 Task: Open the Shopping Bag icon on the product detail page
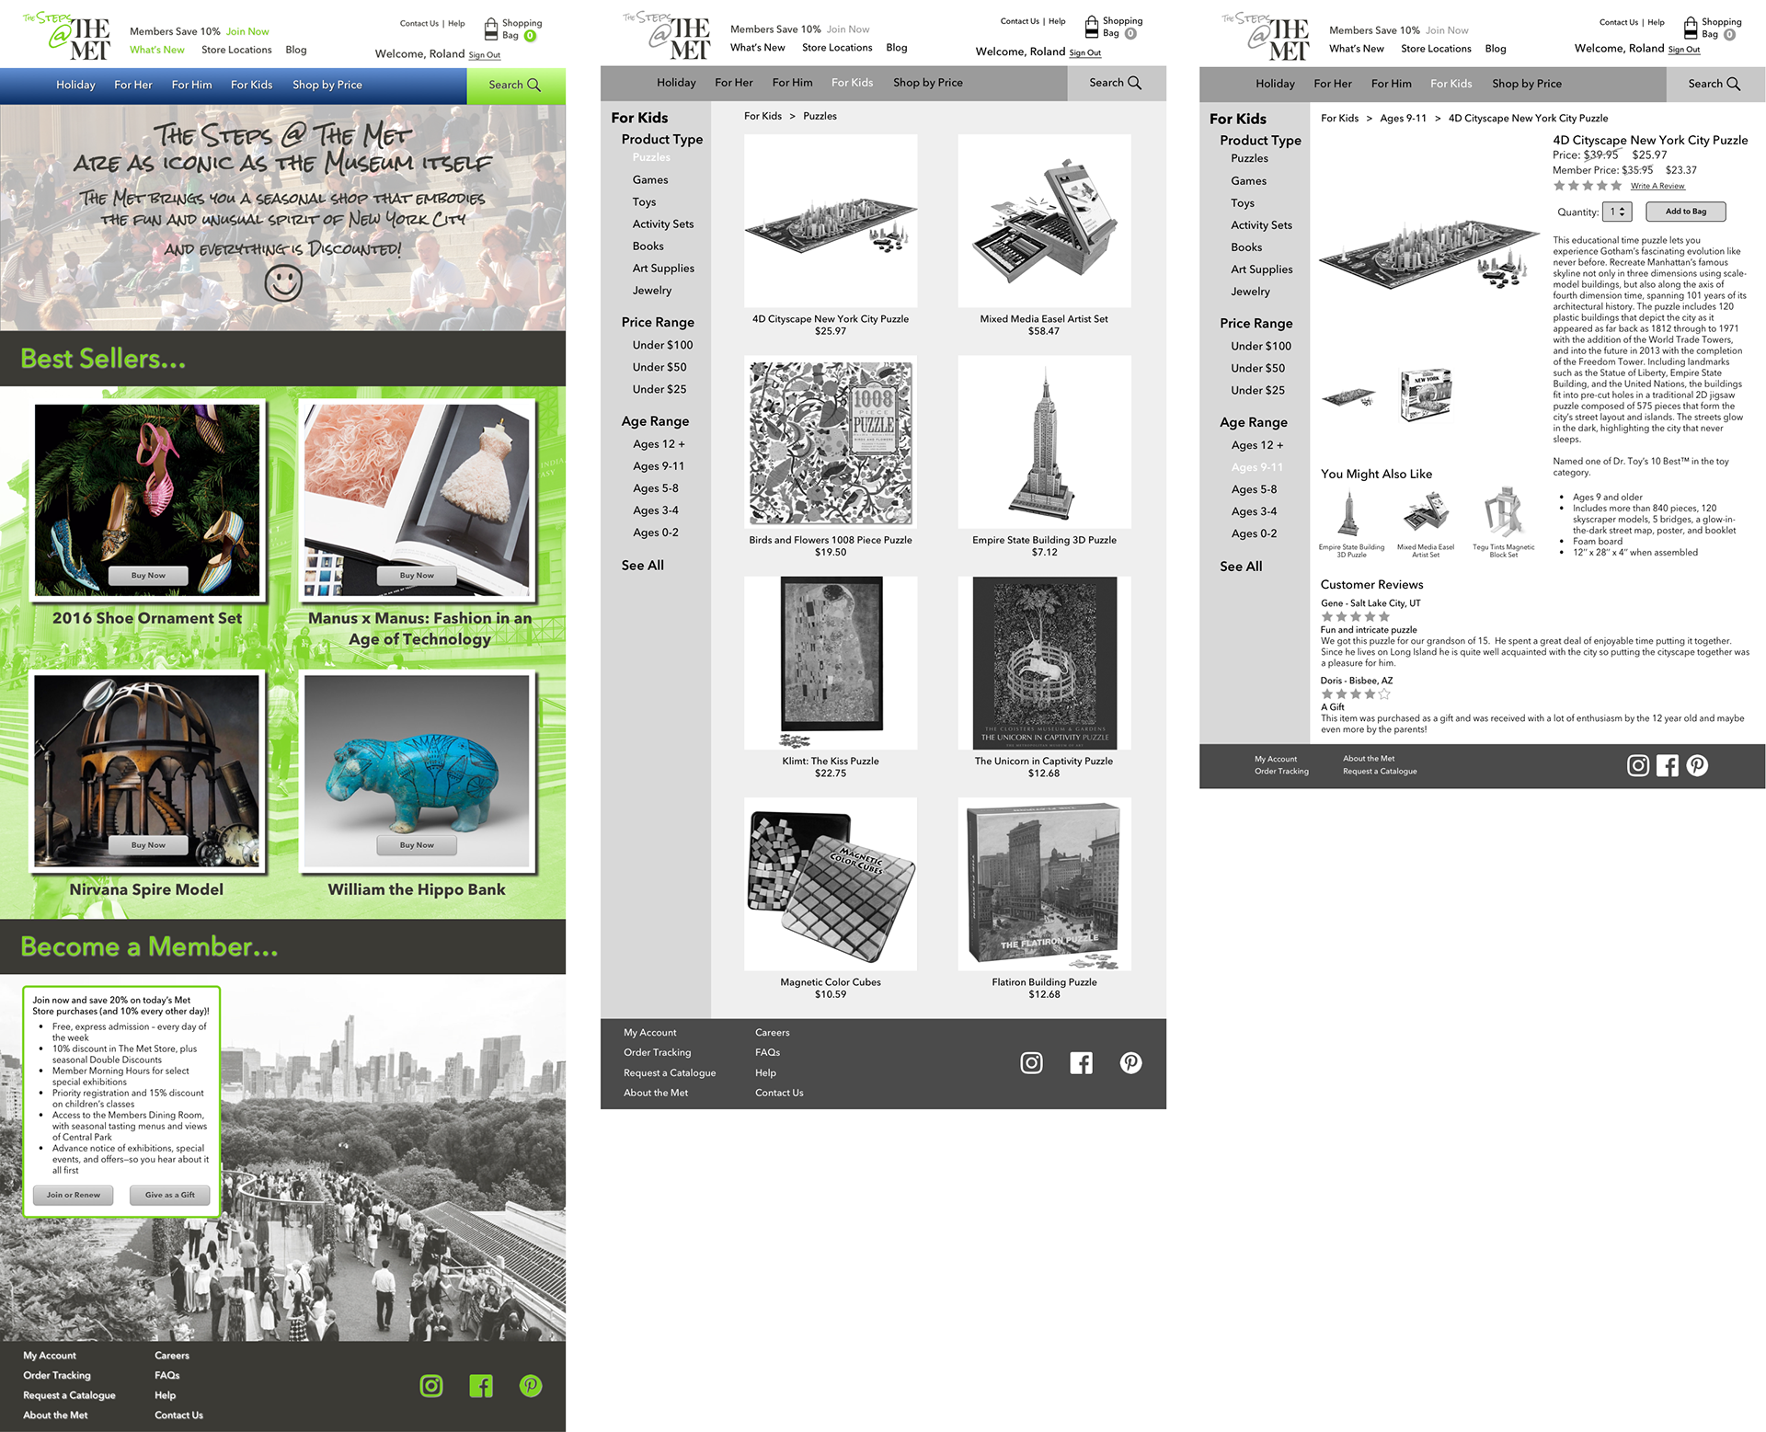point(1691,28)
